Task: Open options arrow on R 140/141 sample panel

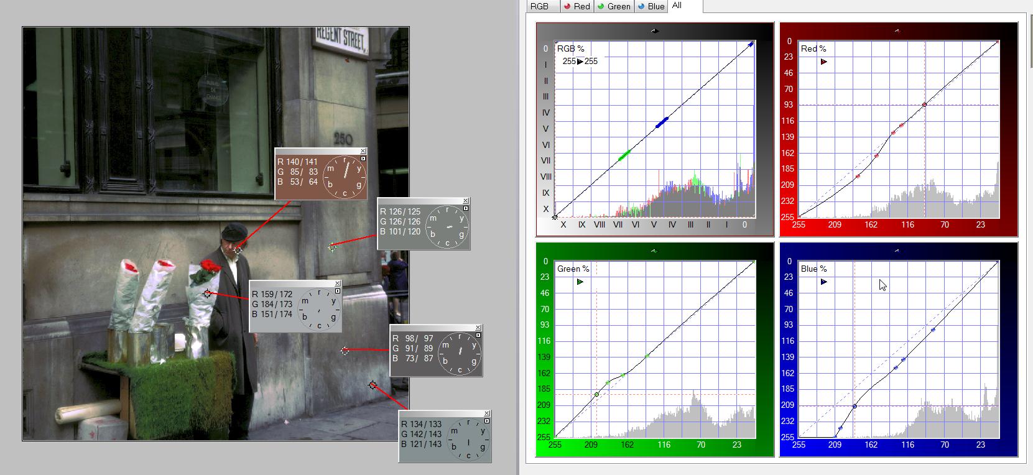Action: pos(363,159)
